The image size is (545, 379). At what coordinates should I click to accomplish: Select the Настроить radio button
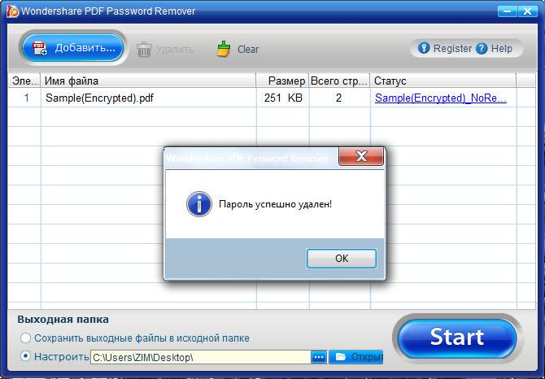[25, 356]
